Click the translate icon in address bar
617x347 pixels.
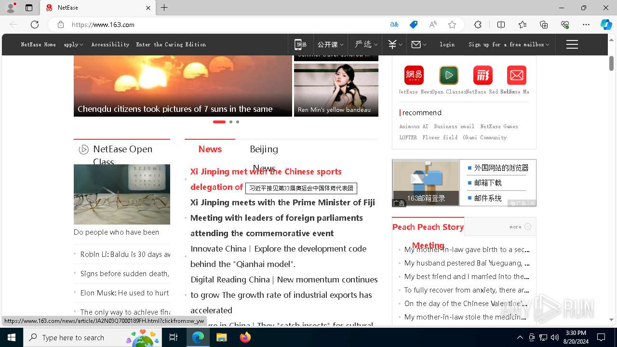coord(394,25)
